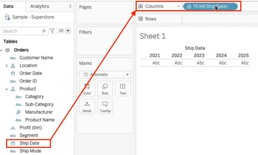Select the Category field
The width and height of the screenshot is (258, 155).
point(35,96)
